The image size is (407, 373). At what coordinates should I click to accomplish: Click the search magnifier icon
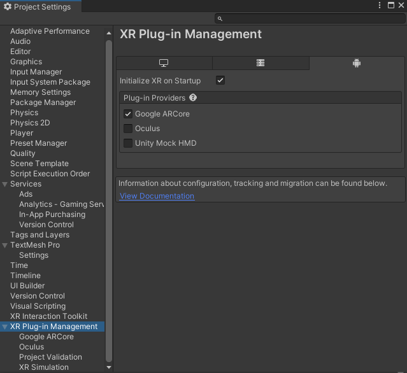(220, 18)
